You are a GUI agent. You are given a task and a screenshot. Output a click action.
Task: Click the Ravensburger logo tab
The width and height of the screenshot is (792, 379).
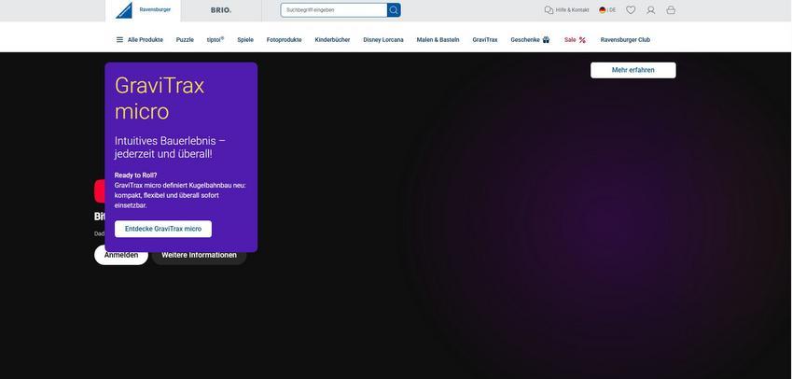tap(143, 10)
